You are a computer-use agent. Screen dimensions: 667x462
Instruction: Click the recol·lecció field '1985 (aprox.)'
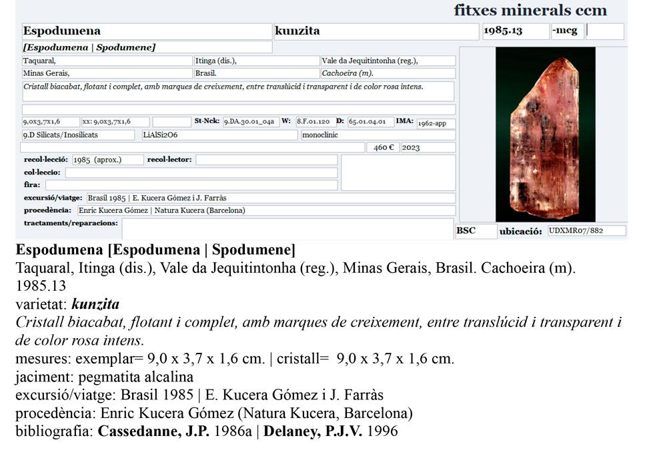pos(108,160)
